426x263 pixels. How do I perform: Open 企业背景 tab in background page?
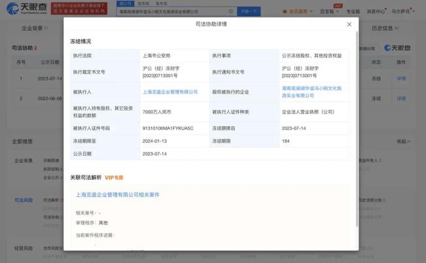[32, 29]
